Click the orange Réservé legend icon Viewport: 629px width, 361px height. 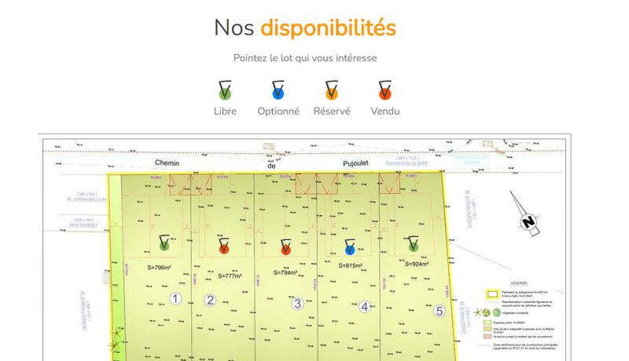332,91
